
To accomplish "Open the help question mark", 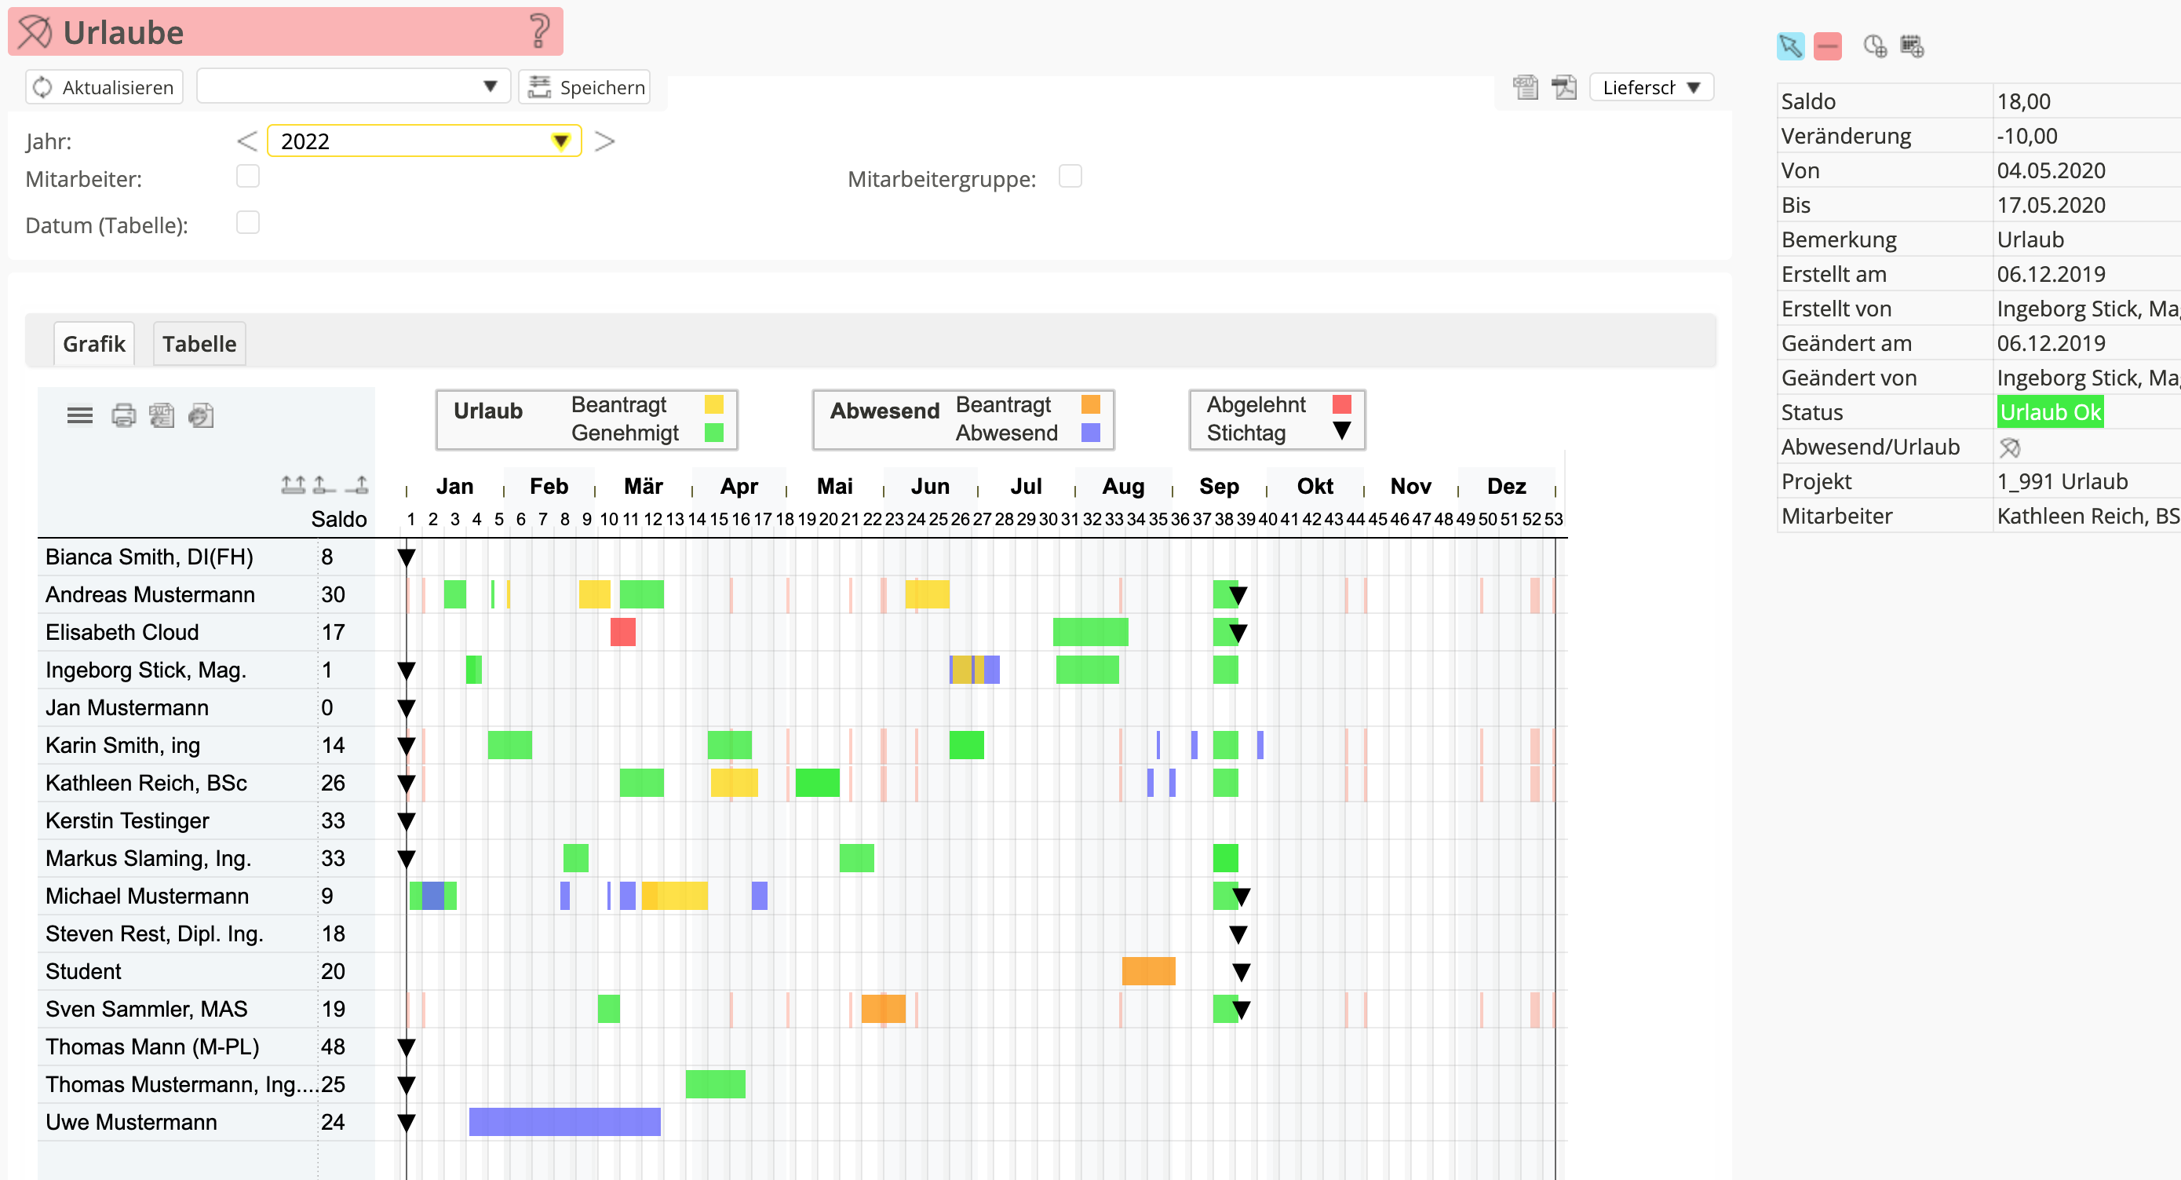I will [539, 32].
